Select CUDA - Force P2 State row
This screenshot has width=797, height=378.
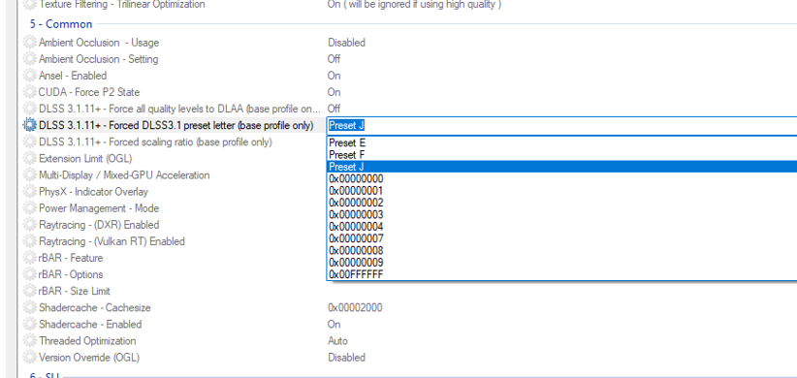(89, 92)
